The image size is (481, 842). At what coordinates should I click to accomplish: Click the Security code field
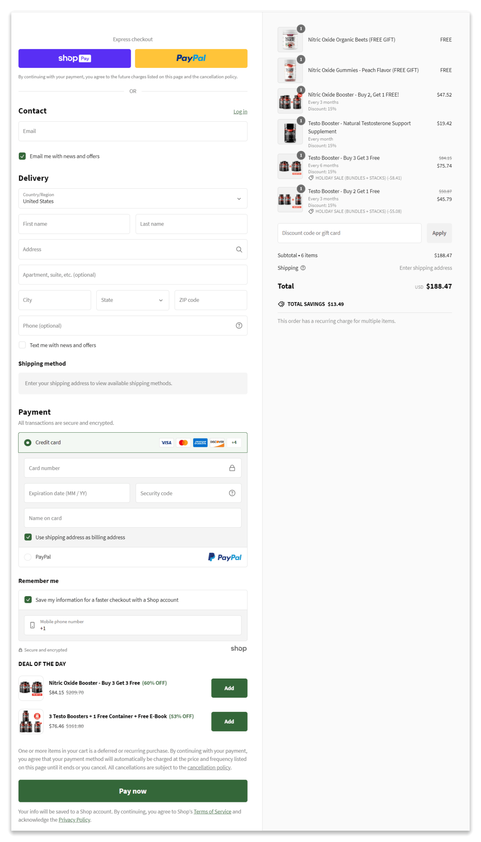tap(188, 493)
